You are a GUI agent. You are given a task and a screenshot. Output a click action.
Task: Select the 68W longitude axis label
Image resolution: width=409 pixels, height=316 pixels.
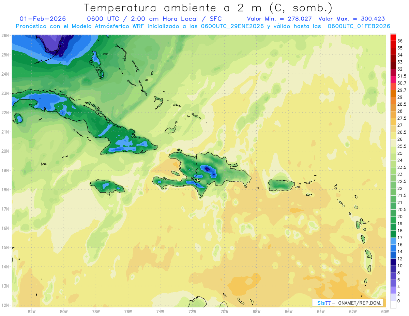coord(257,312)
